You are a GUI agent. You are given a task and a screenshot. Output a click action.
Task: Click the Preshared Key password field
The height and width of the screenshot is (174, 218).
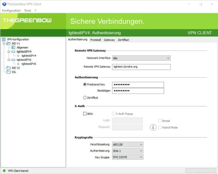click(138, 85)
